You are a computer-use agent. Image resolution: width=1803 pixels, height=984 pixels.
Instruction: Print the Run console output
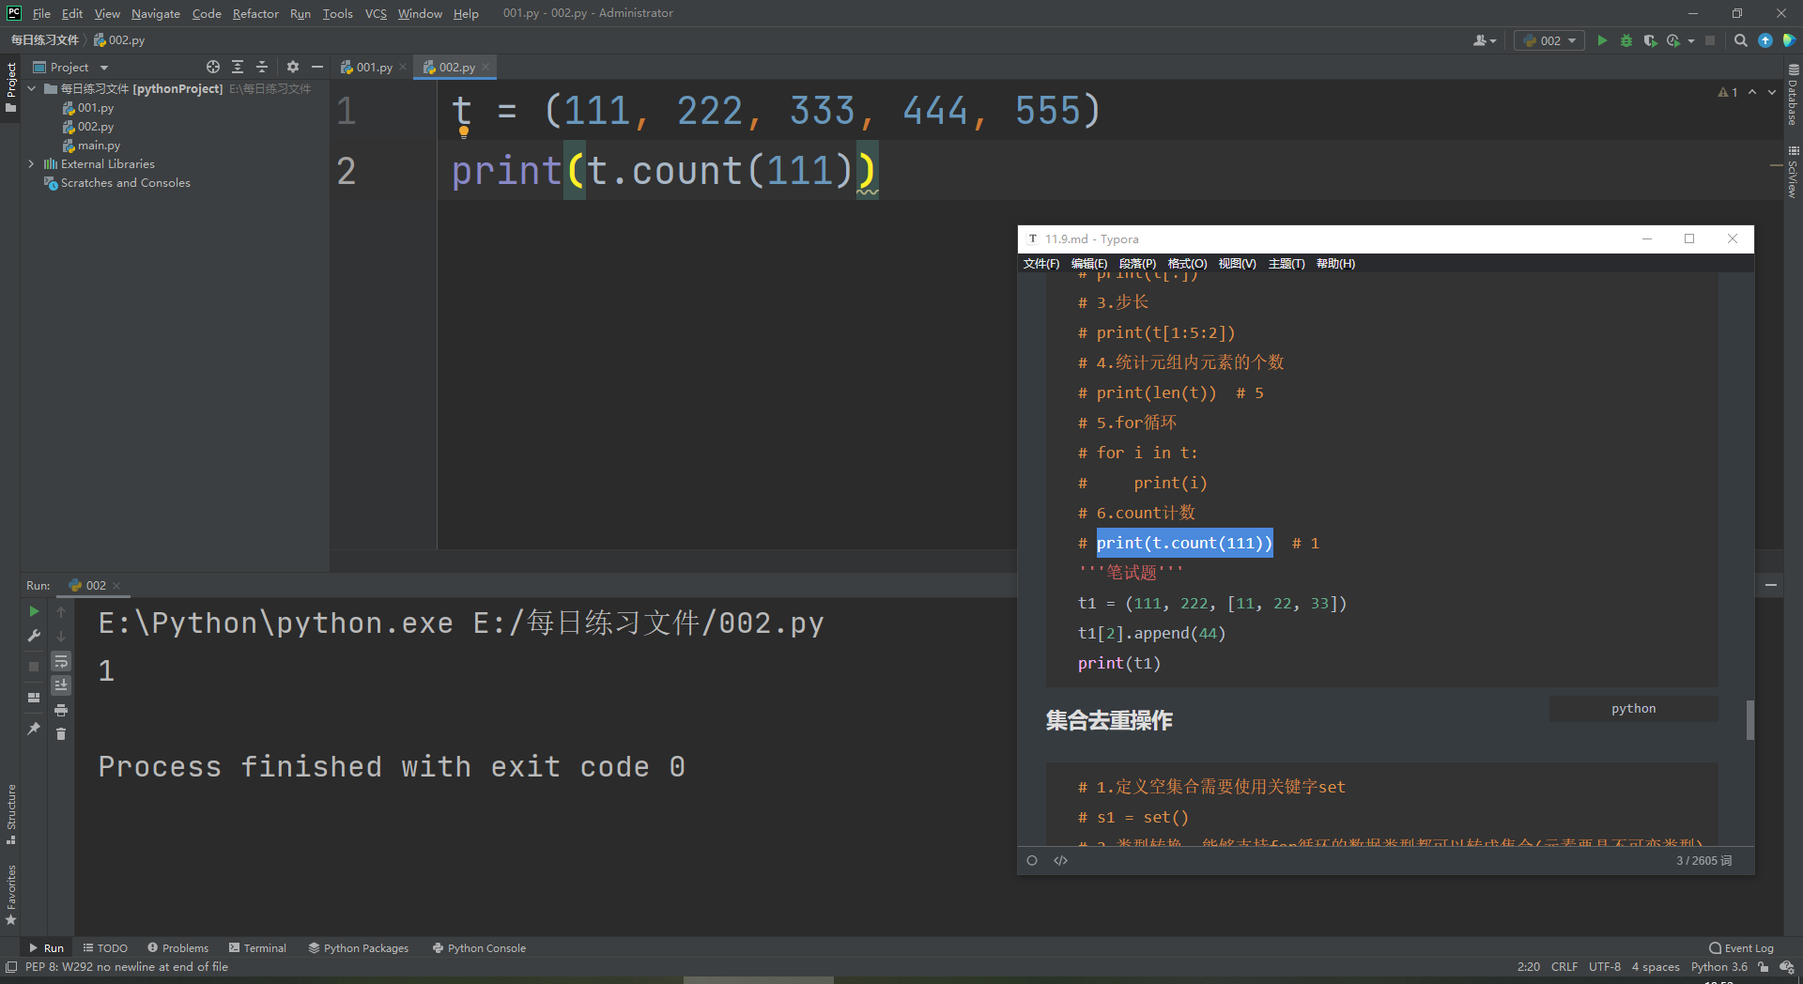click(x=61, y=710)
